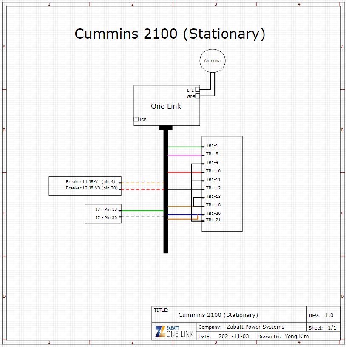Image resolution: width=346 pixels, height=347 pixels.
Task: Select the TB1-9 terminal label
Action: point(212,162)
